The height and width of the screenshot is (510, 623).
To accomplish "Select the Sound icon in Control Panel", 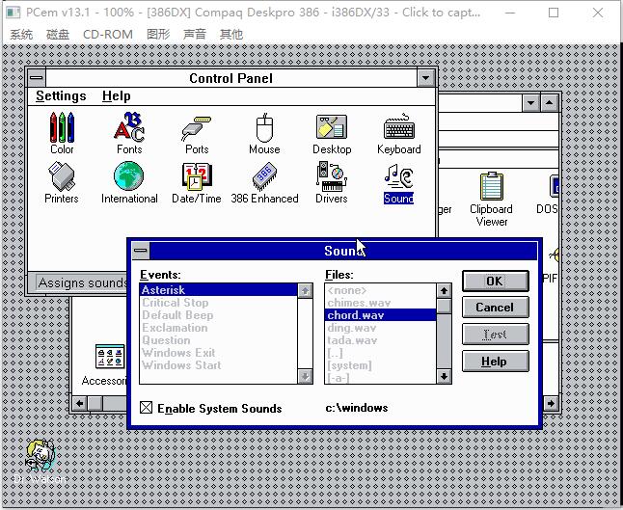I will [x=398, y=184].
